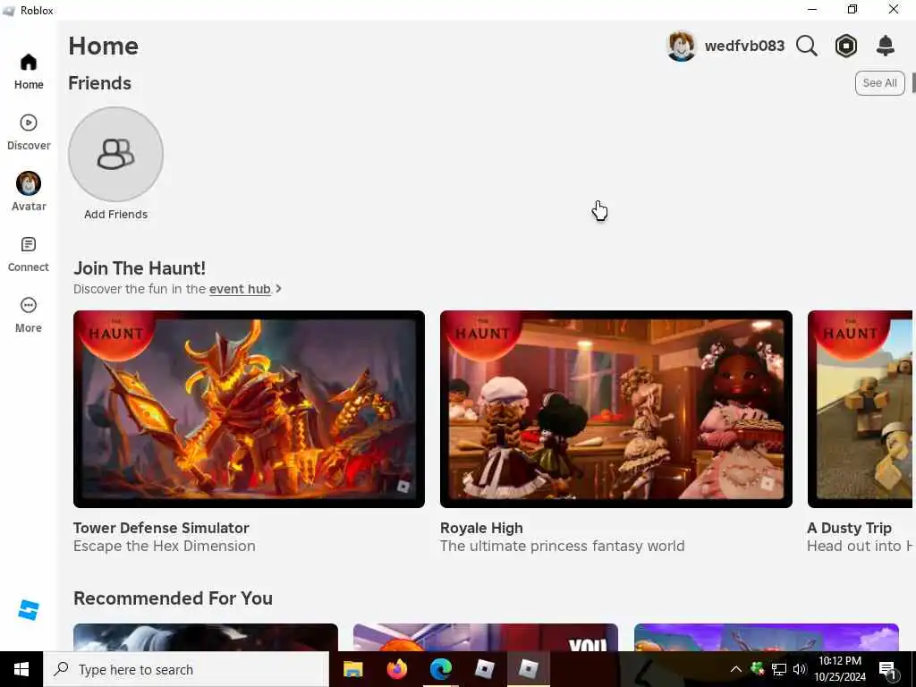Click the active Roblox taskbar icon
Viewport: 916px width, 687px height.
[x=528, y=669]
